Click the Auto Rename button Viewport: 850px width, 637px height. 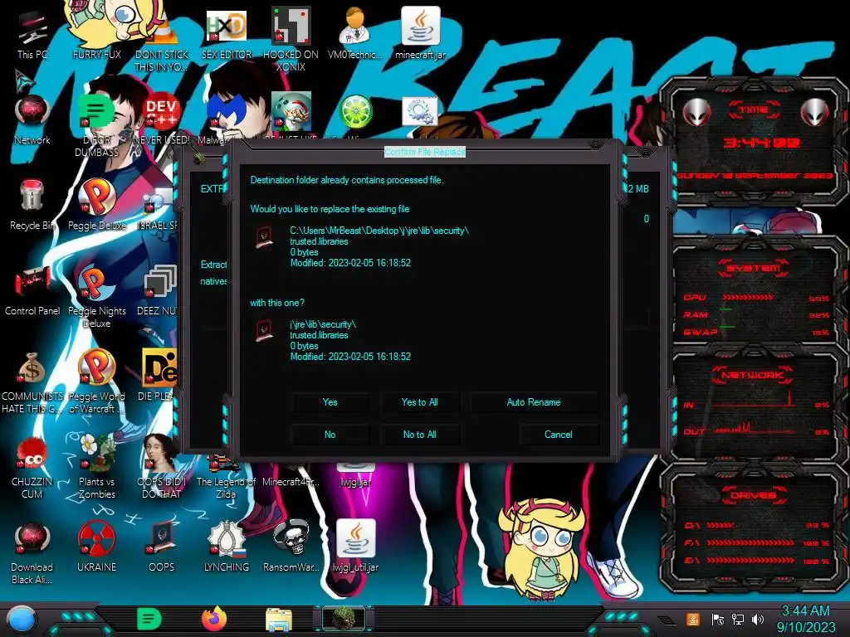coord(534,402)
